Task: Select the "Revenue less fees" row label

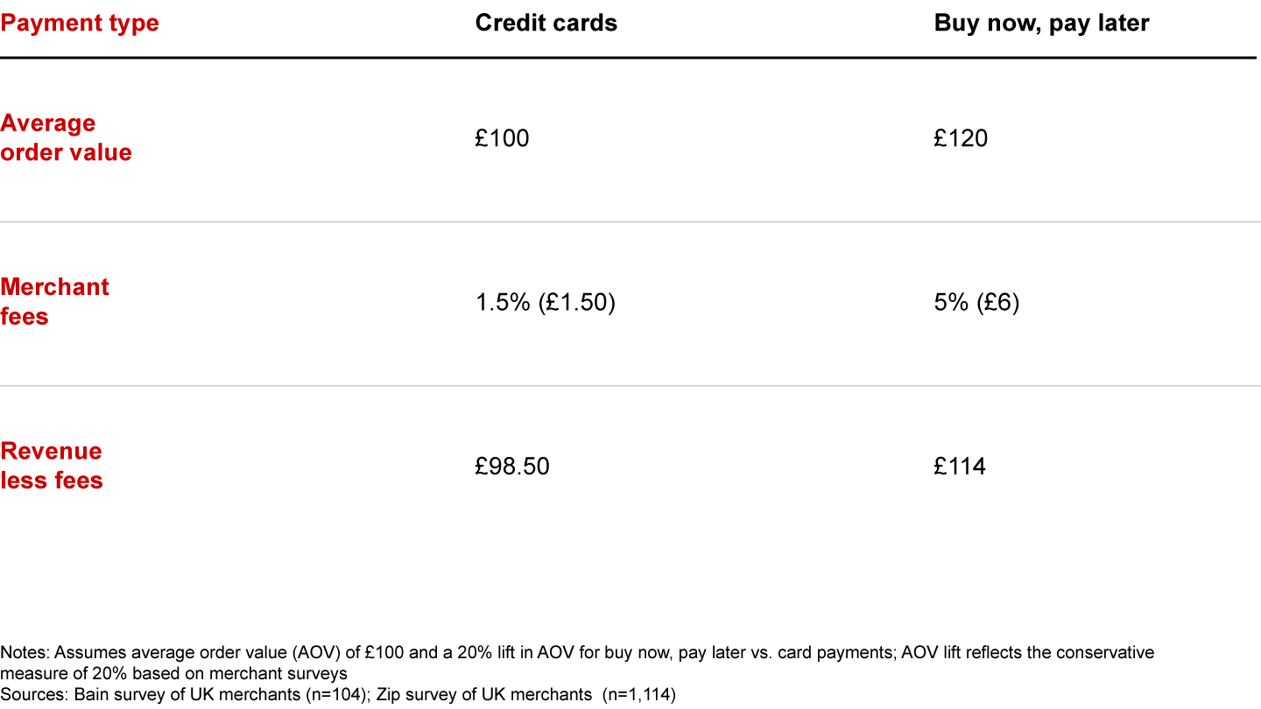Action: (x=52, y=465)
